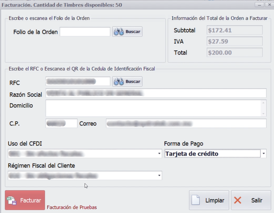The image size is (274, 213).
Task: Expand the Uso del CFDI dropdown
Action: tap(160, 154)
